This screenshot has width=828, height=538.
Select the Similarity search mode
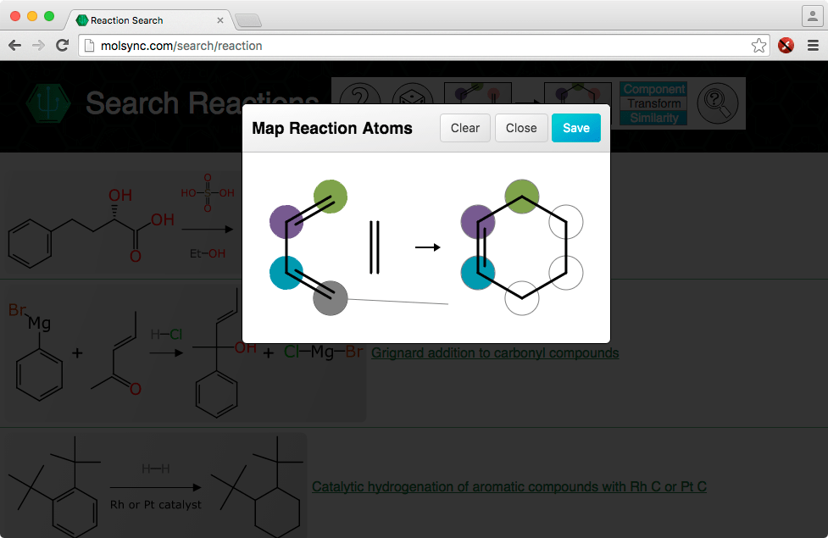653,118
